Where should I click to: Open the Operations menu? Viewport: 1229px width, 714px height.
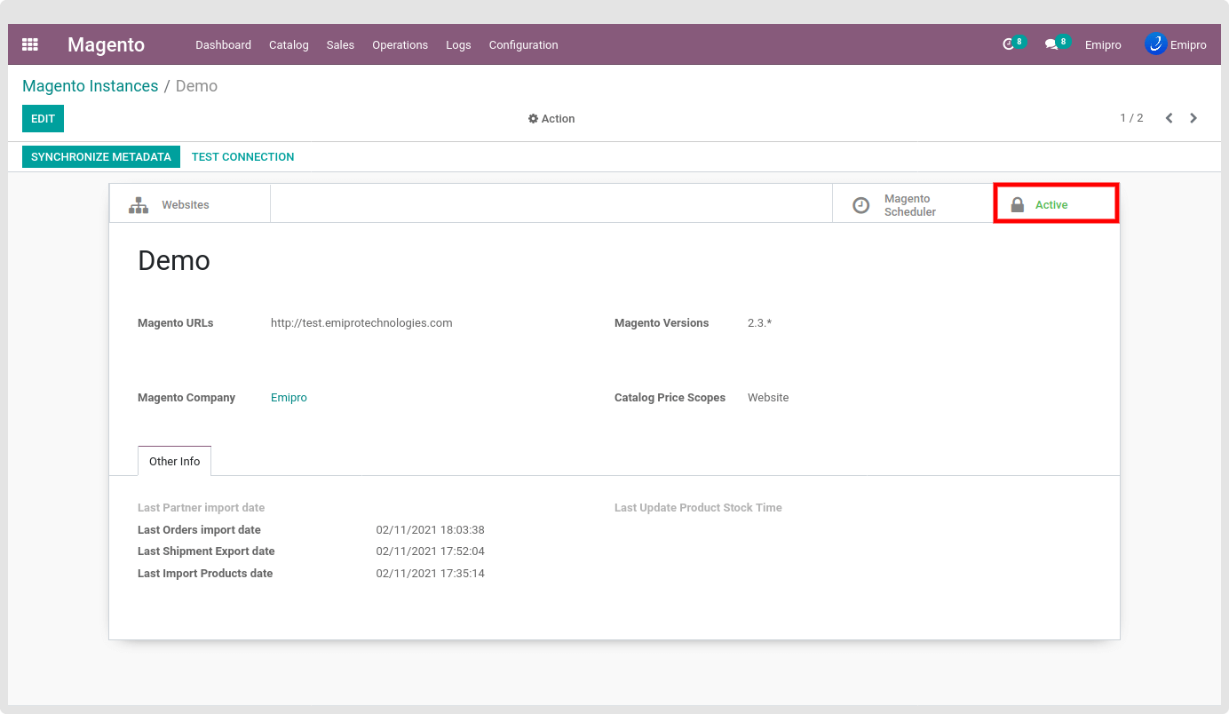coord(400,45)
